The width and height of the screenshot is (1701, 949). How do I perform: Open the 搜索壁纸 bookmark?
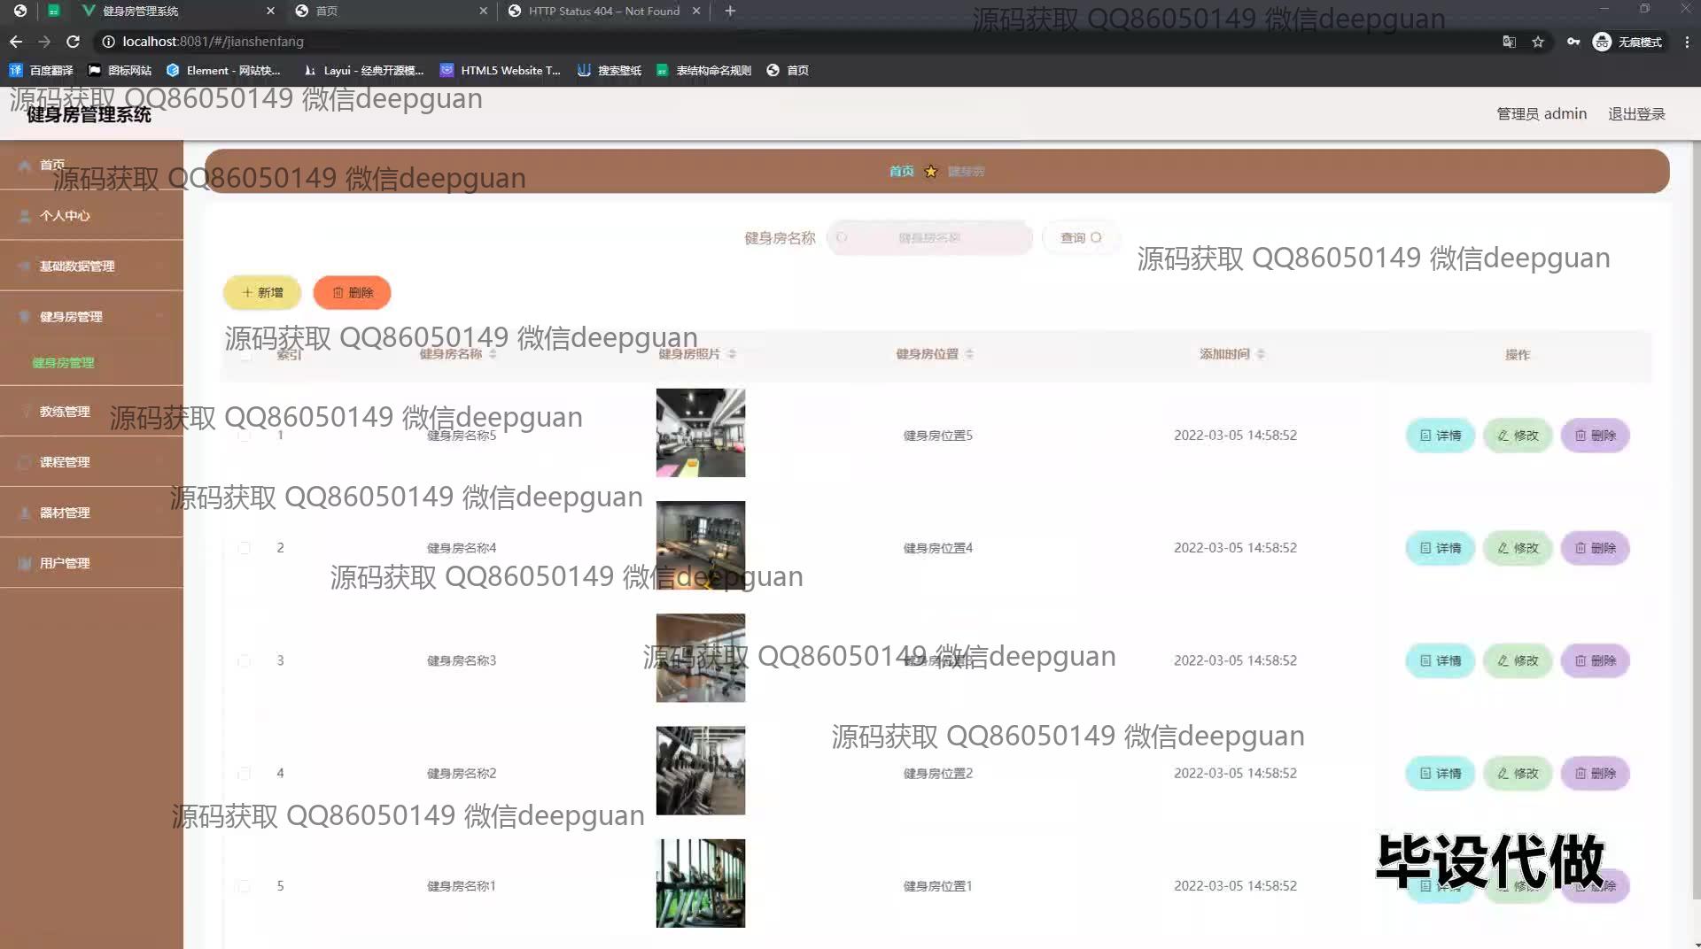click(x=610, y=70)
